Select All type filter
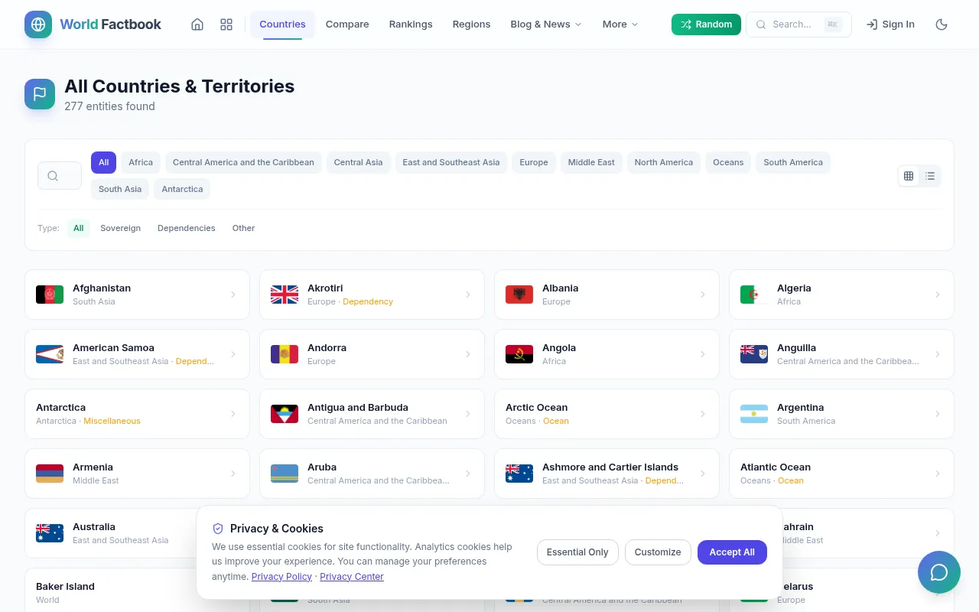The width and height of the screenshot is (979, 612). point(78,228)
